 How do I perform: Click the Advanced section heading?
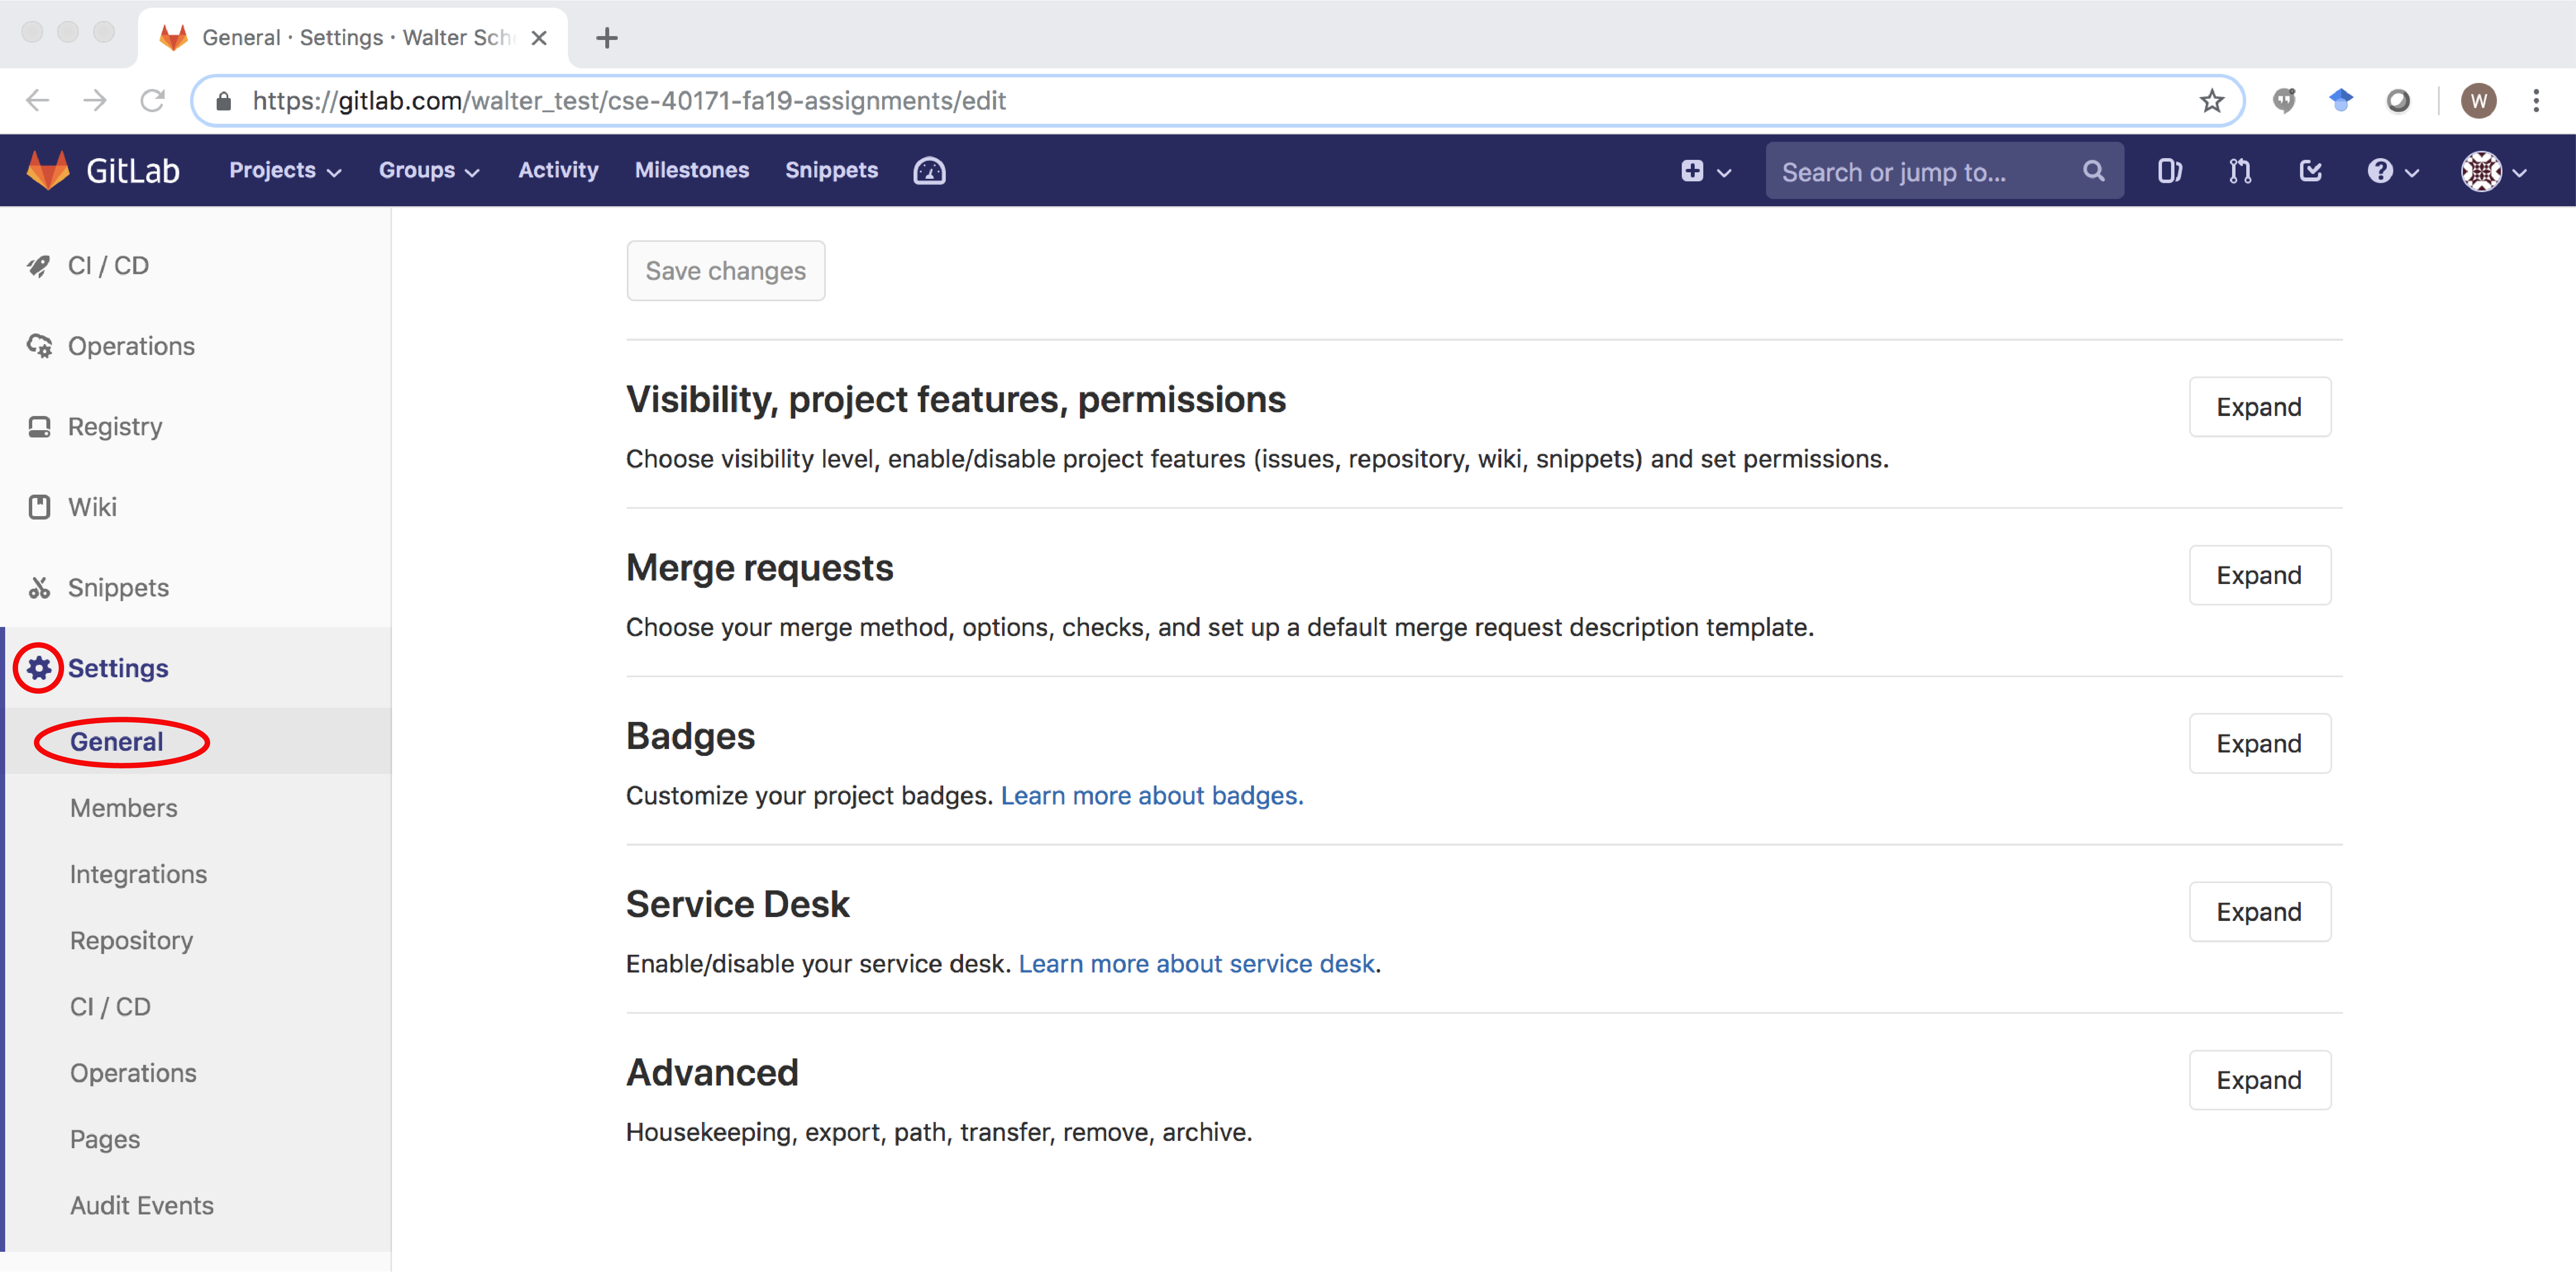712,1073
